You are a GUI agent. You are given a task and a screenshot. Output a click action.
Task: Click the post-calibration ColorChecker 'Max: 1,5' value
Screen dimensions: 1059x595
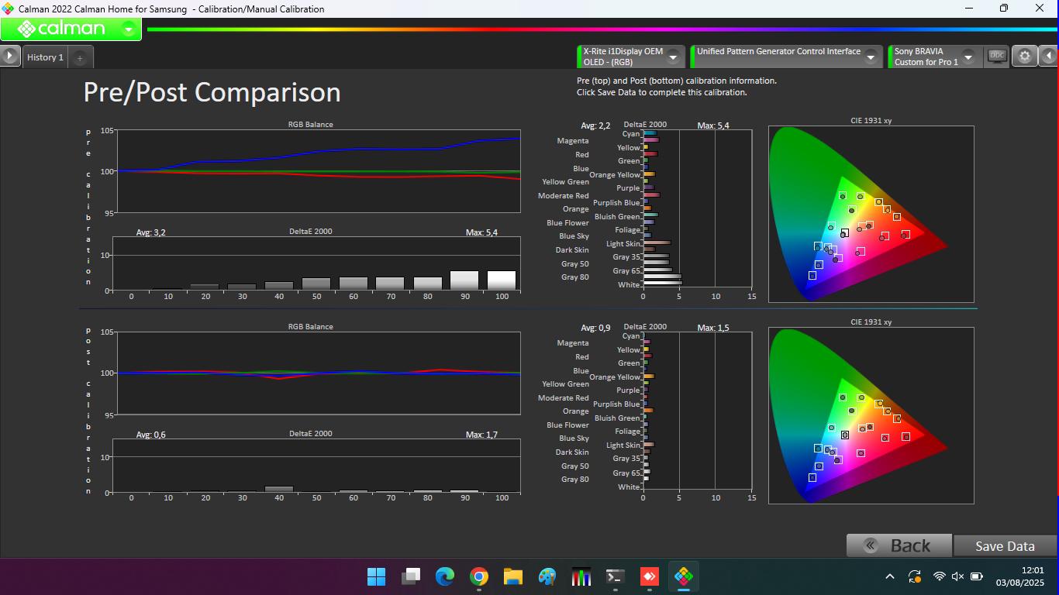pyautogui.click(x=712, y=328)
